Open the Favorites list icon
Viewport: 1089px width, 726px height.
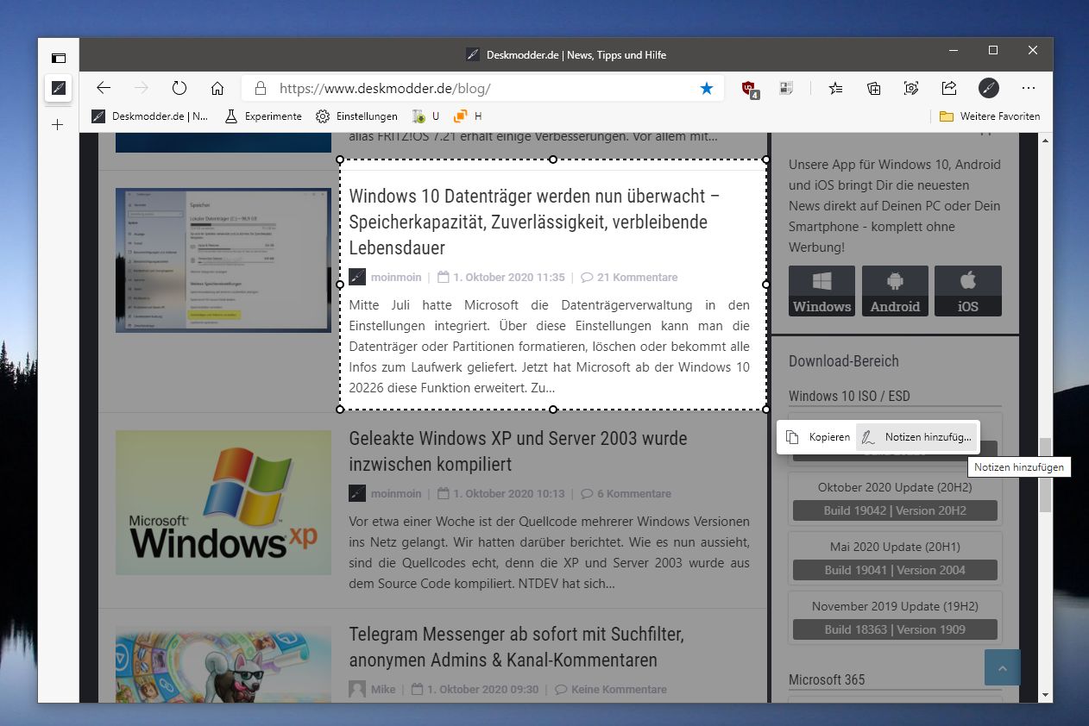[x=835, y=88]
